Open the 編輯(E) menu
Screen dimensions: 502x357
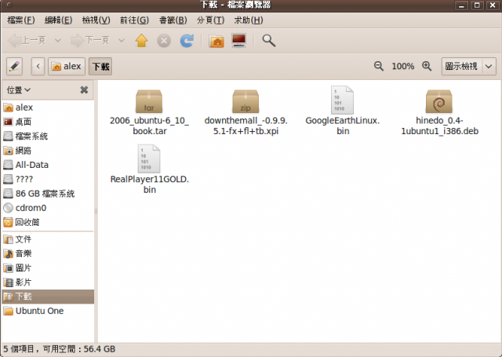(x=58, y=20)
